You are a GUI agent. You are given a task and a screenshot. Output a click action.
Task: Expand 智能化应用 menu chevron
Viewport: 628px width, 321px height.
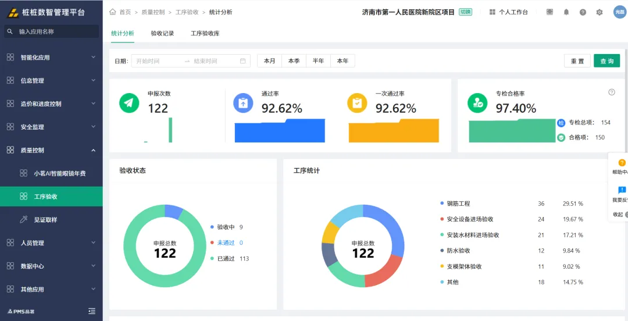93,58
